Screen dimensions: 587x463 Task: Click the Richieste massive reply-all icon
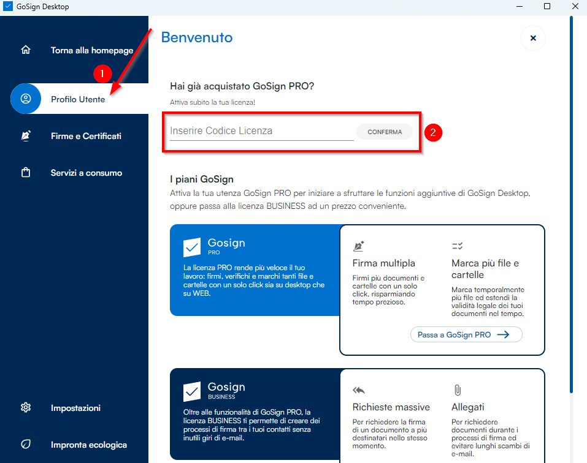tap(359, 390)
